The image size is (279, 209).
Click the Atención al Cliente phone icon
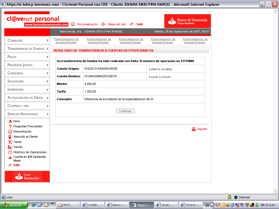(10, 137)
